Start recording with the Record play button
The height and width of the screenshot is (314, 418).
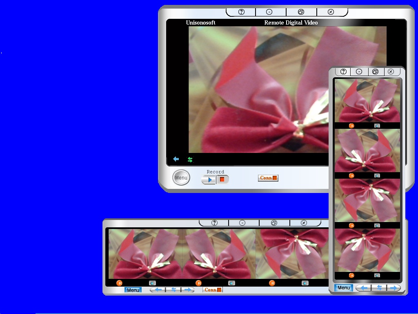click(x=209, y=179)
